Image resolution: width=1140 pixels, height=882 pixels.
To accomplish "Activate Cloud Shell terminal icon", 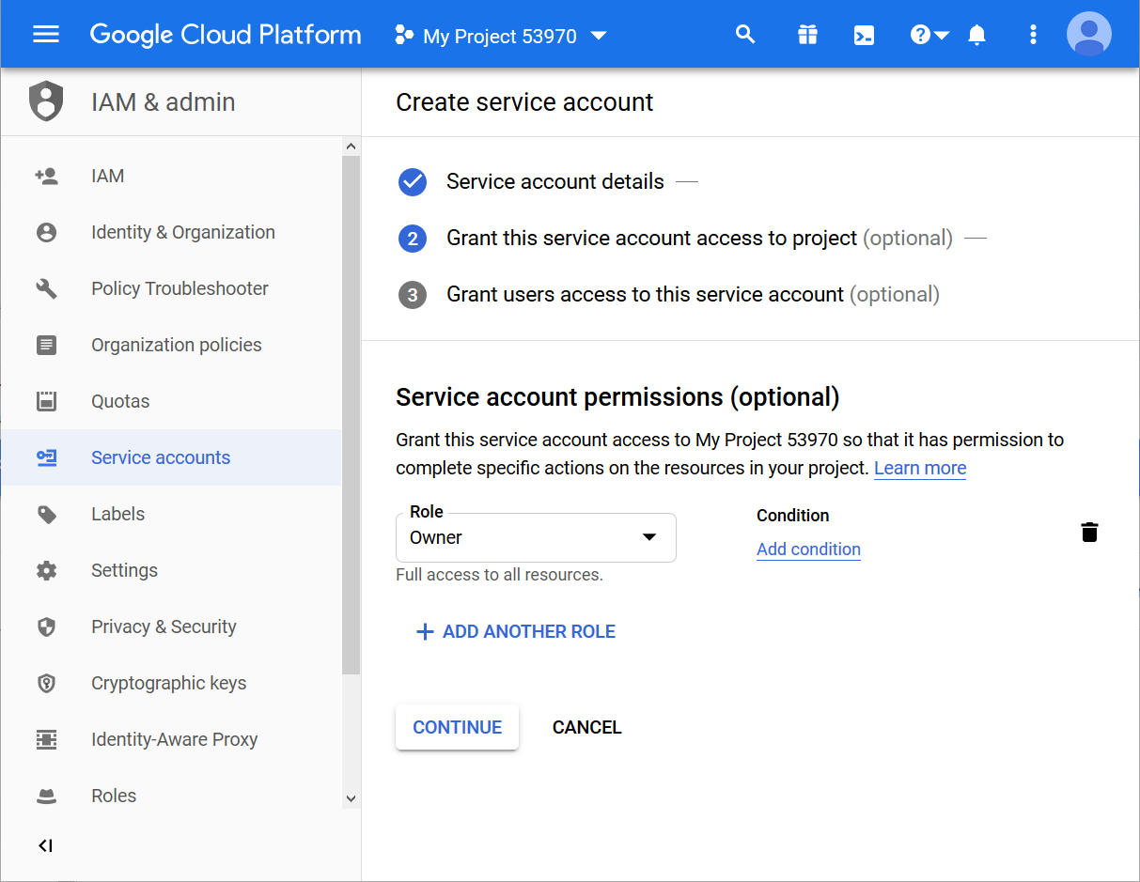I will (x=864, y=36).
